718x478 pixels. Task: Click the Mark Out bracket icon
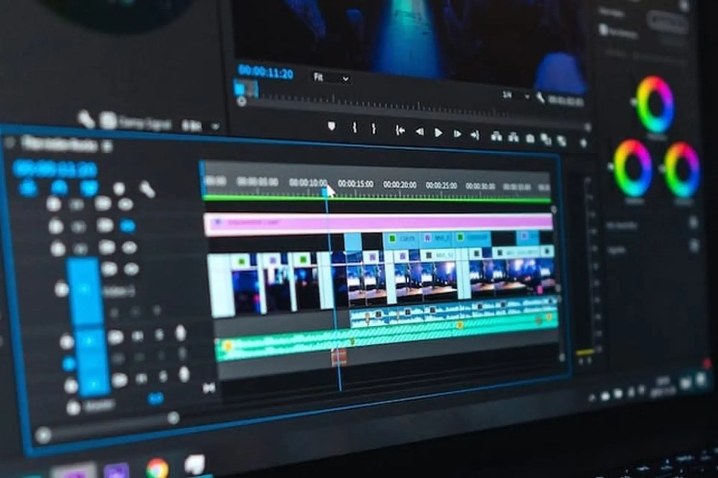point(373,129)
